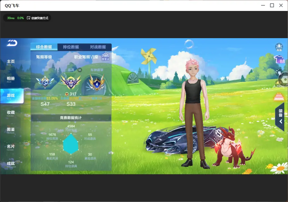288x202 pixels.
Task: Switch to the 对战数据 tab
Action: pos(98,47)
